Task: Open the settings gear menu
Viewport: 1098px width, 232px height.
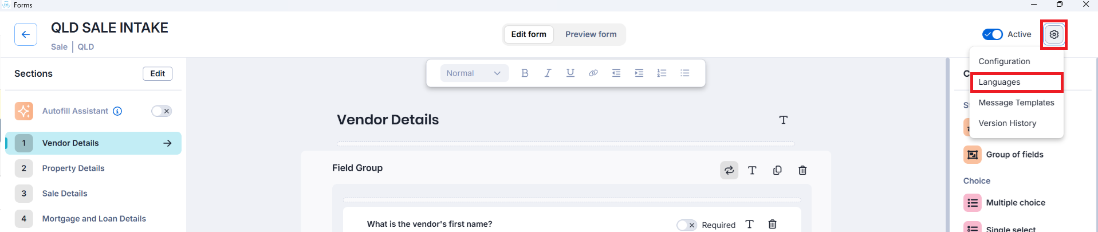Action: pyautogui.click(x=1054, y=34)
